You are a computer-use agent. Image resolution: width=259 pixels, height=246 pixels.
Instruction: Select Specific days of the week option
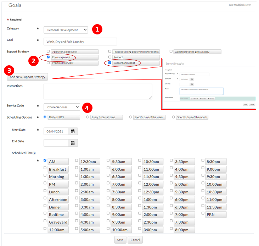[131, 117]
